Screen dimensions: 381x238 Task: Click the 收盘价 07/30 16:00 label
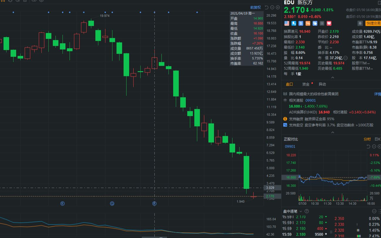coord(363,10)
